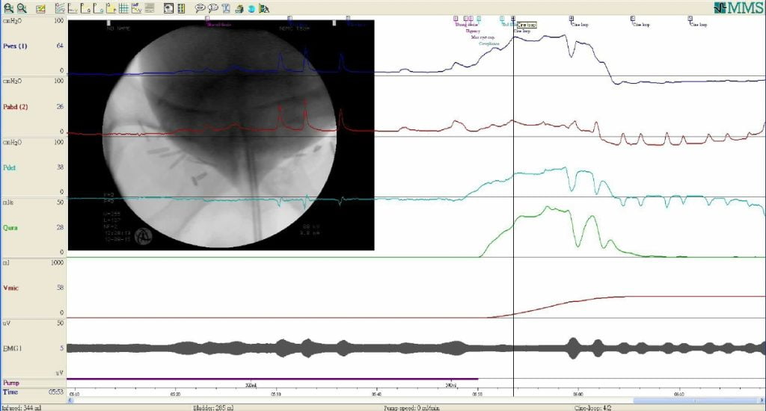Screen dimensions: 766x411
Task: Click the film strip cine-loop icon
Action: 180,8
